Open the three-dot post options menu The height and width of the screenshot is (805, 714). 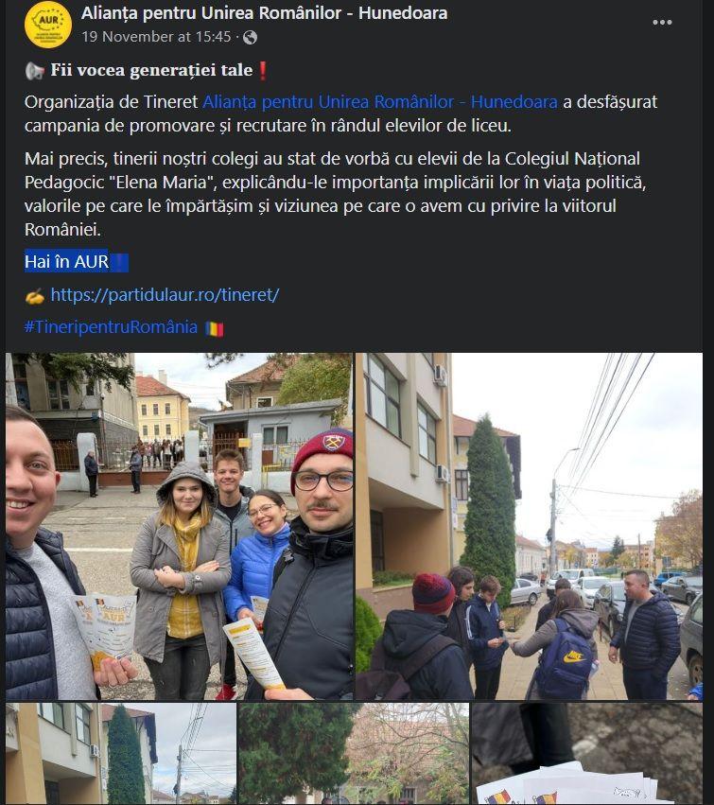point(662,22)
